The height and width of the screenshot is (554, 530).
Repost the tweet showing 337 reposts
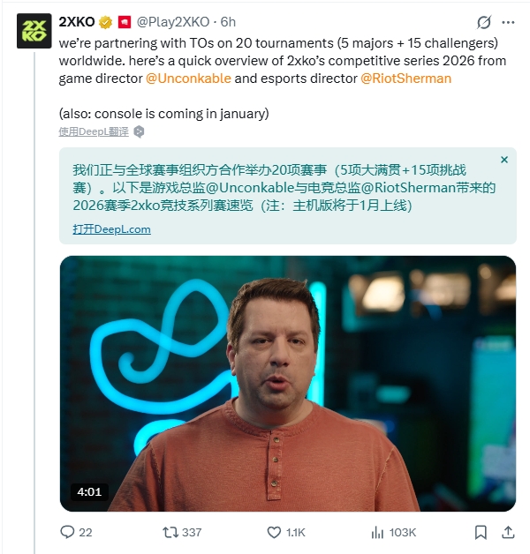pyautogui.click(x=182, y=532)
